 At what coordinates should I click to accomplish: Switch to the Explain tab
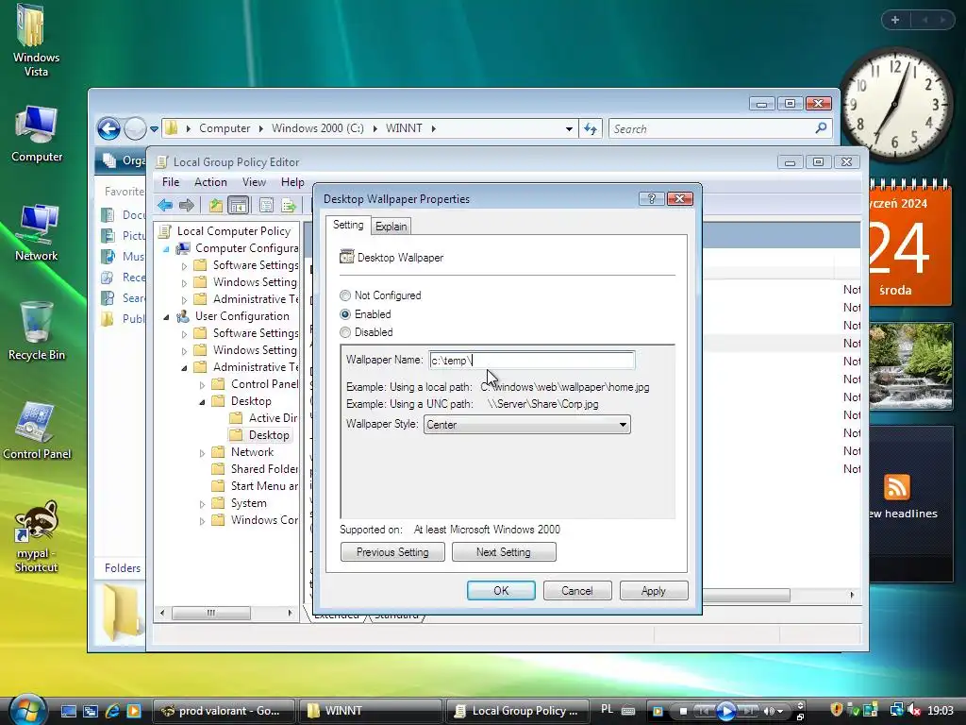(391, 227)
